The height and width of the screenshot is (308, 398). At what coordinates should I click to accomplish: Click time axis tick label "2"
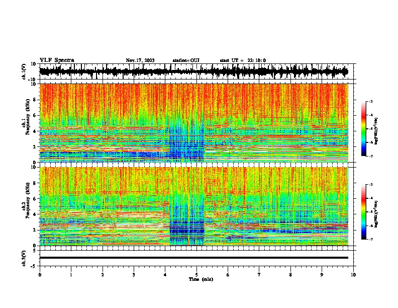[103, 275]
